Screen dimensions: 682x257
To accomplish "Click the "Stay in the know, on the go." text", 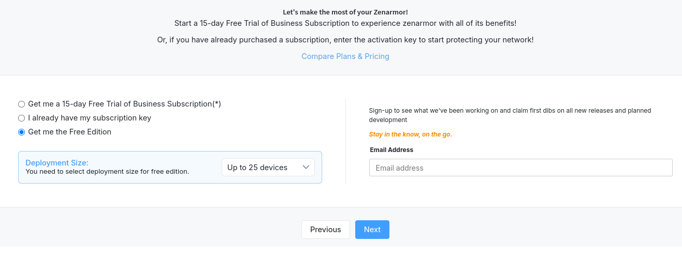I will (410, 134).
